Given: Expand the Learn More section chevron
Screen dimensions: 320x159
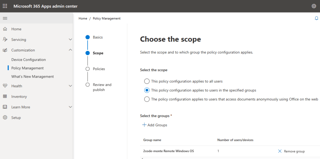Looking at the screenshot, I should (70, 107).
